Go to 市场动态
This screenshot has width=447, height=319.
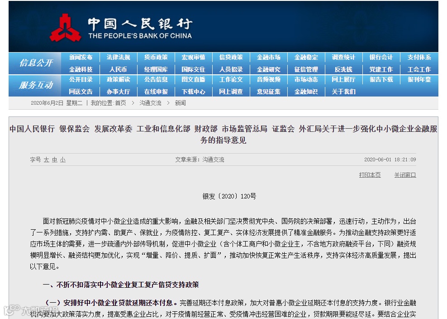tap(306, 79)
